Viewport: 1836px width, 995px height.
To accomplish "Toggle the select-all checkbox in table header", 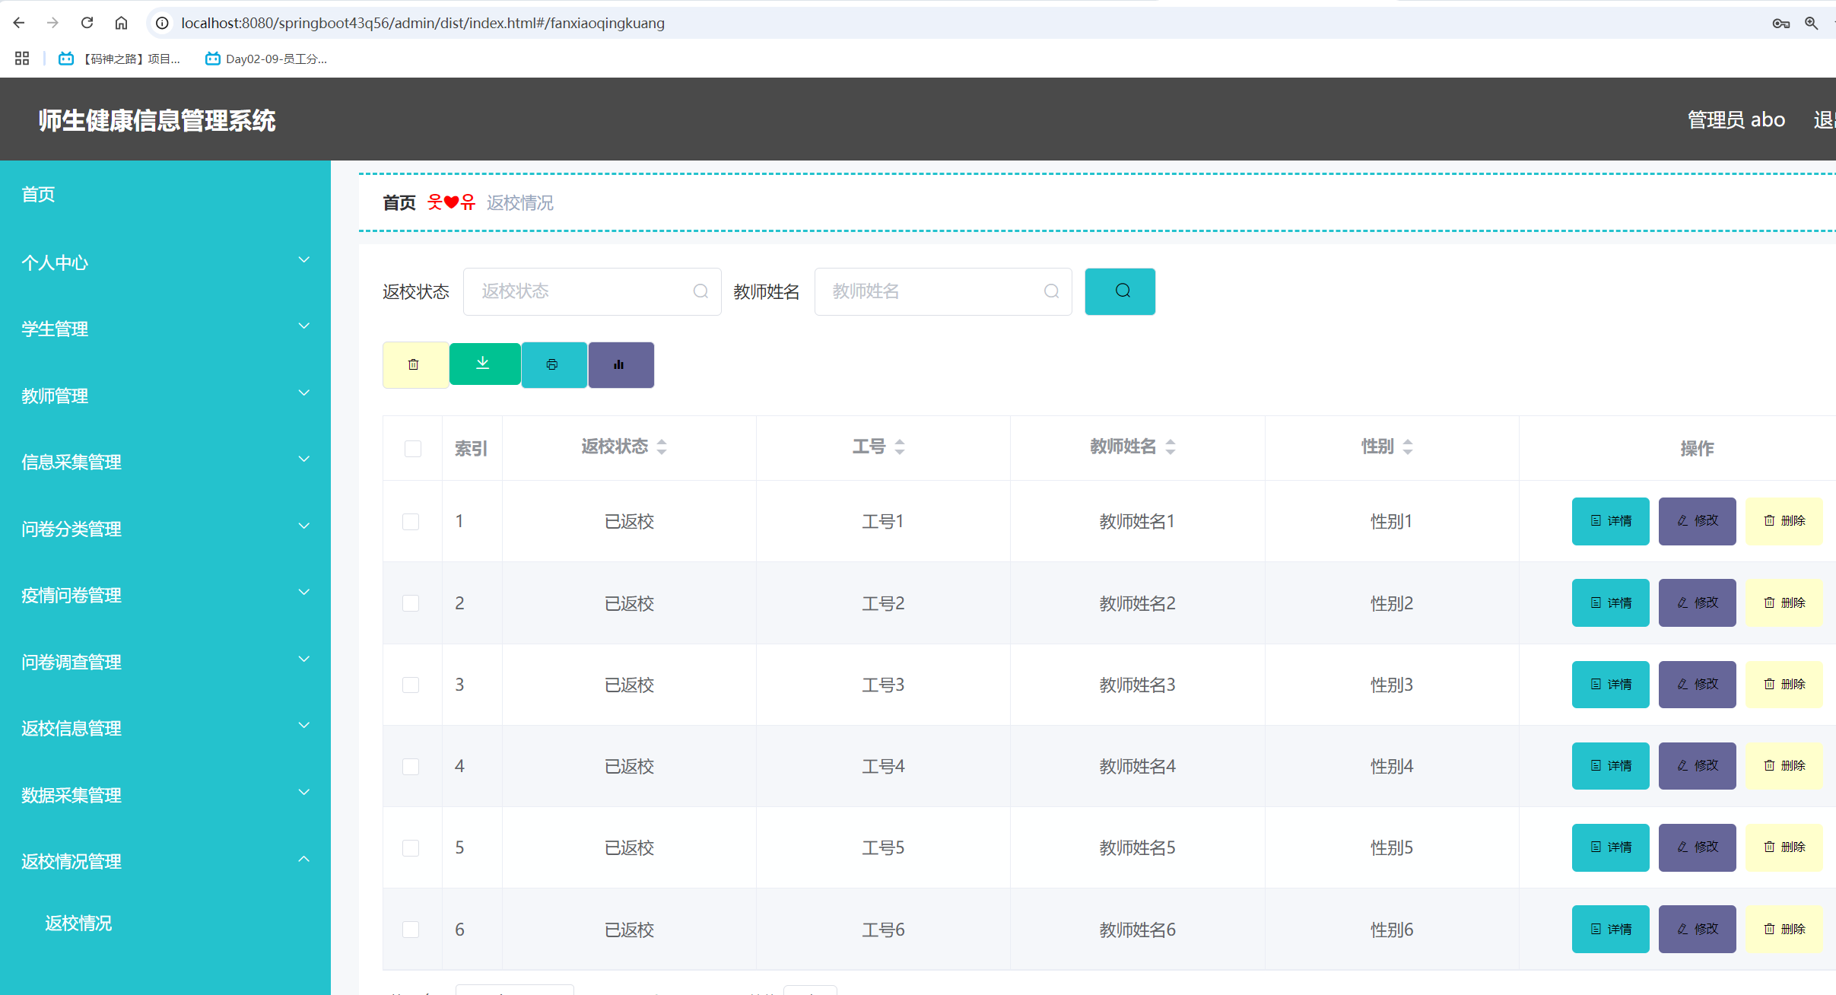I will tap(413, 449).
